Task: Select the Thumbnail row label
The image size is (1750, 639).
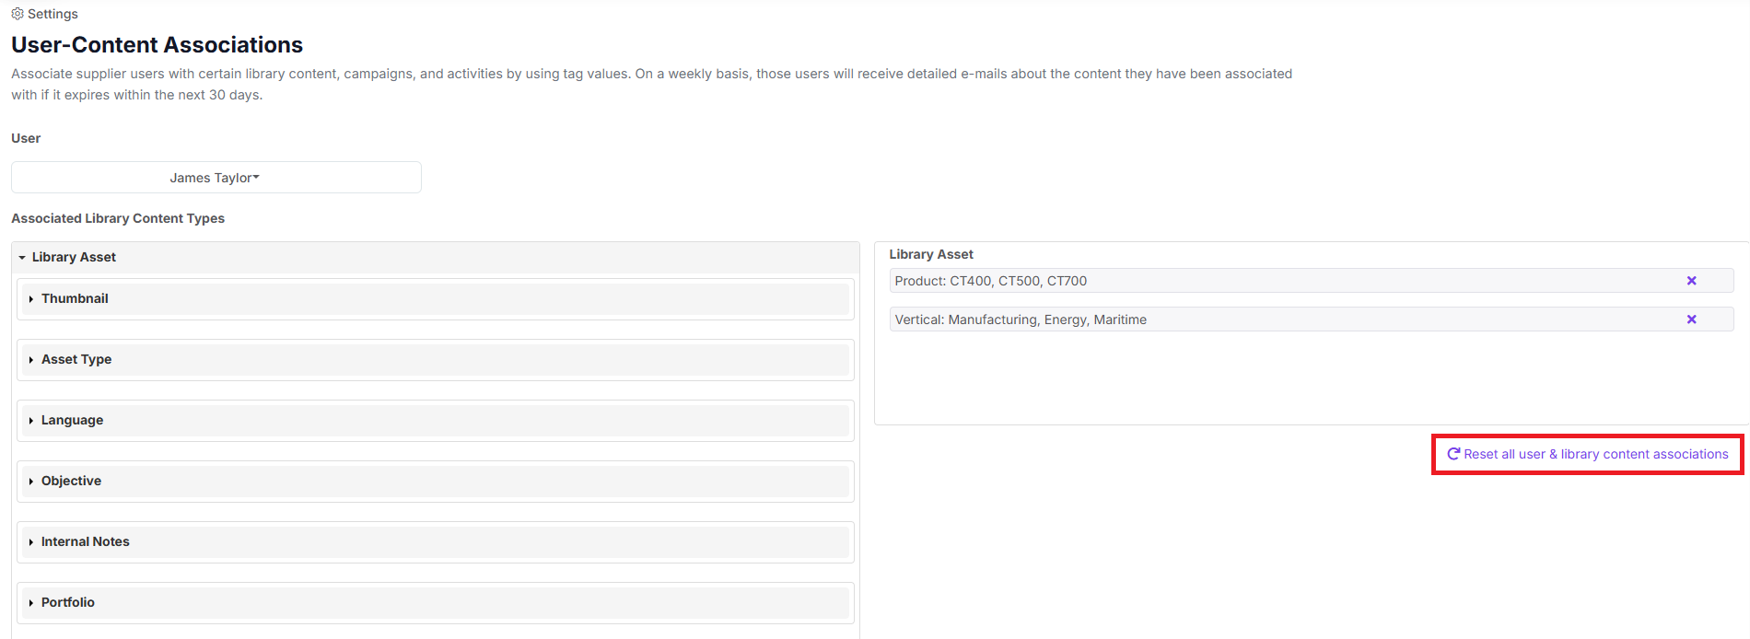Action: (x=75, y=298)
